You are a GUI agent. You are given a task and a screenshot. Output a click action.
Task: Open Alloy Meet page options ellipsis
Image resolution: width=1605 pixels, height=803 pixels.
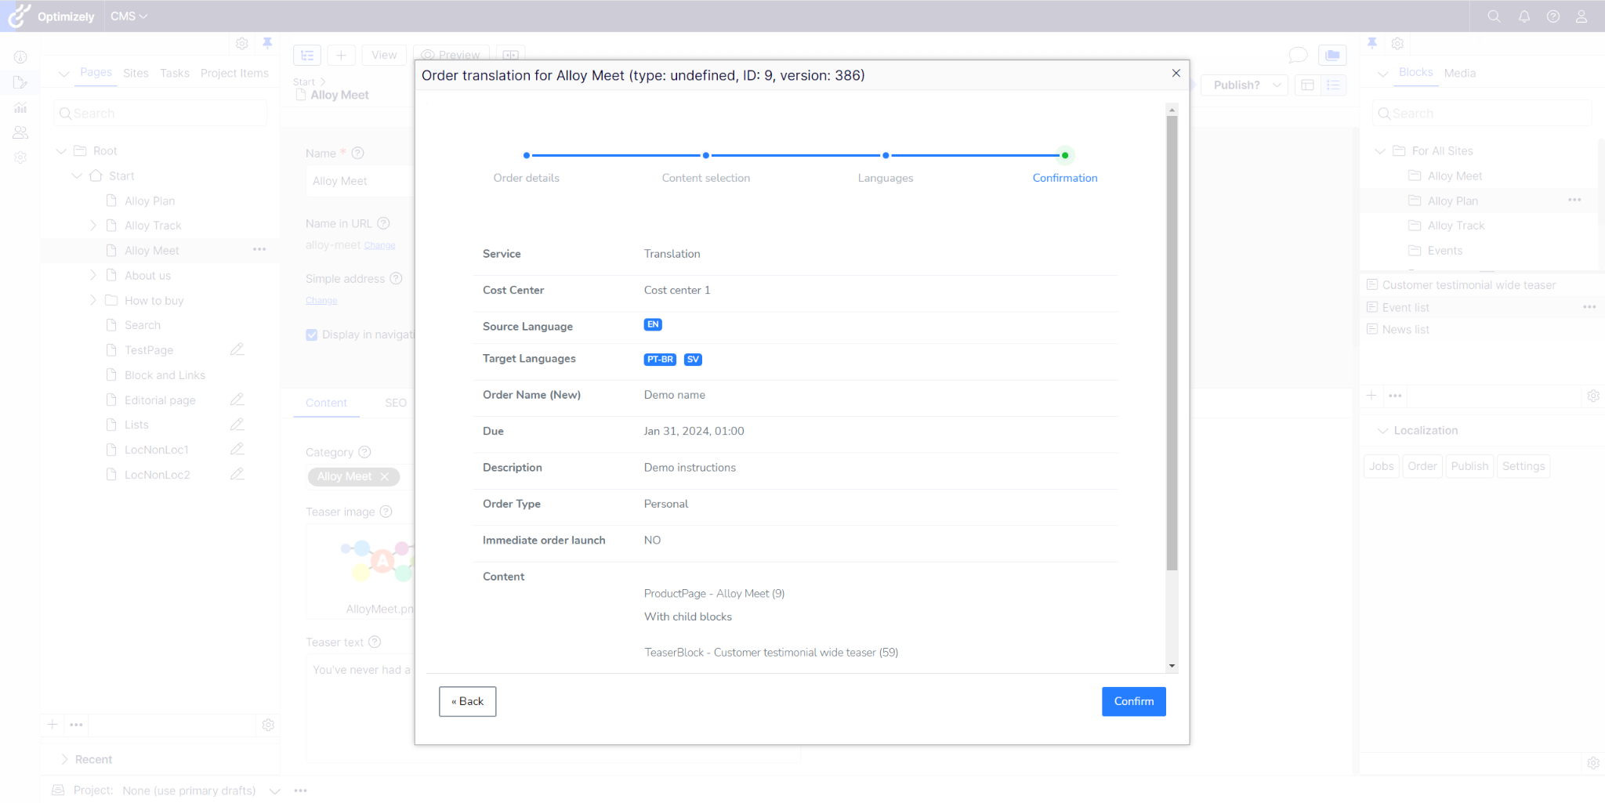tap(259, 250)
